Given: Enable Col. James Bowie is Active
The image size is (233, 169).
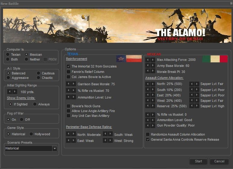Looking at the screenshot, I should click(x=68, y=77).
